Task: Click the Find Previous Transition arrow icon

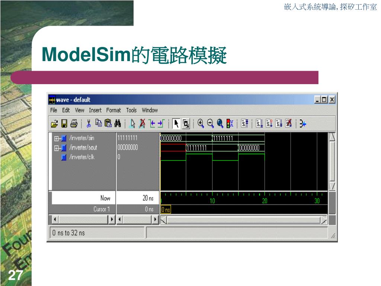Action: click(x=152, y=124)
